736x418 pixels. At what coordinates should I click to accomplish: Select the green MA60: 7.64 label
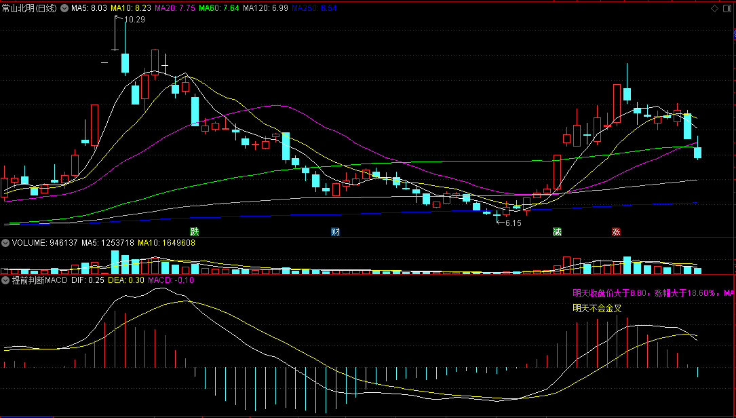tap(219, 8)
